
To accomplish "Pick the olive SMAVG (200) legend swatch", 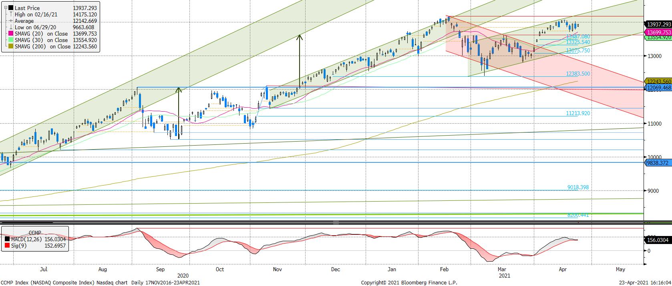I will click(x=11, y=47).
